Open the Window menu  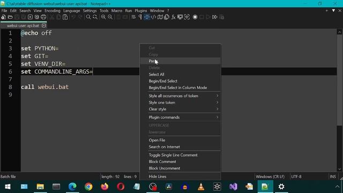pyautogui.click(x=157, y=11)
